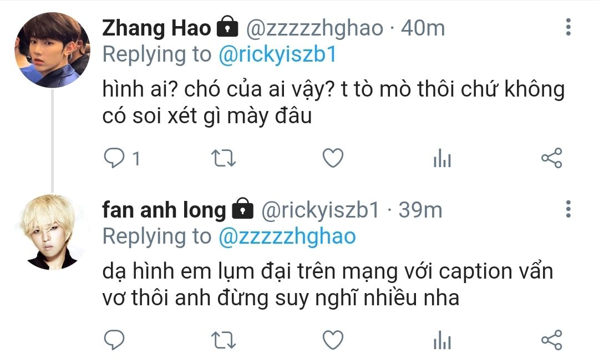This screenshot has width=599, height=363.
Task: Open Zhang Hao's display name
Action: pos(156,28)
